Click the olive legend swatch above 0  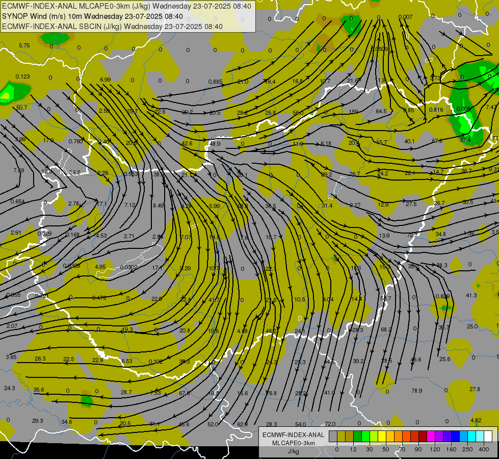(x=341, y=436)
